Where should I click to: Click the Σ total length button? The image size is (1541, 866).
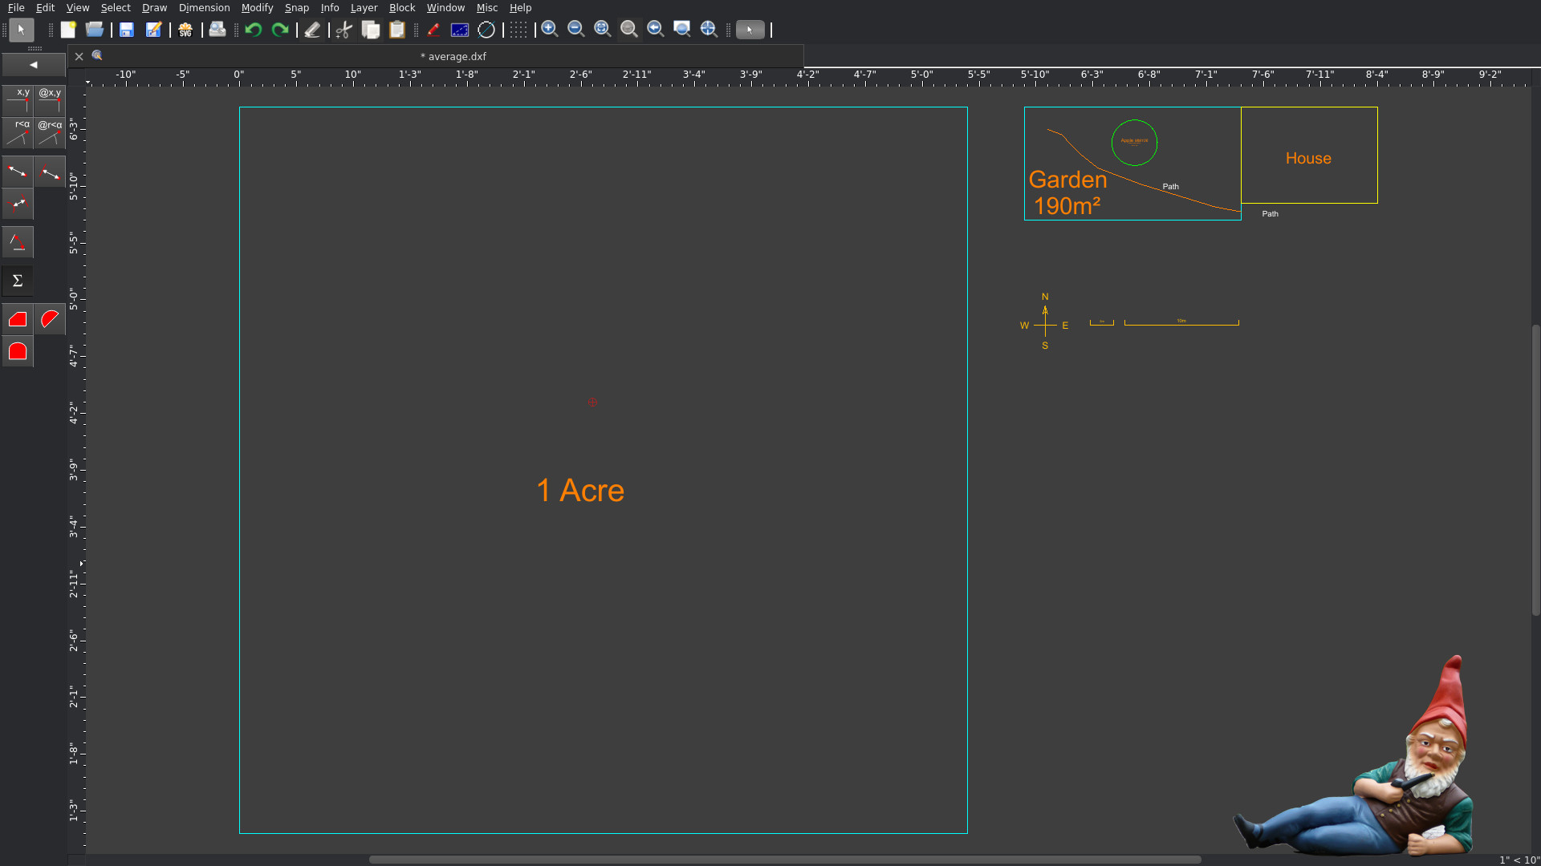(x=17, y=281)
